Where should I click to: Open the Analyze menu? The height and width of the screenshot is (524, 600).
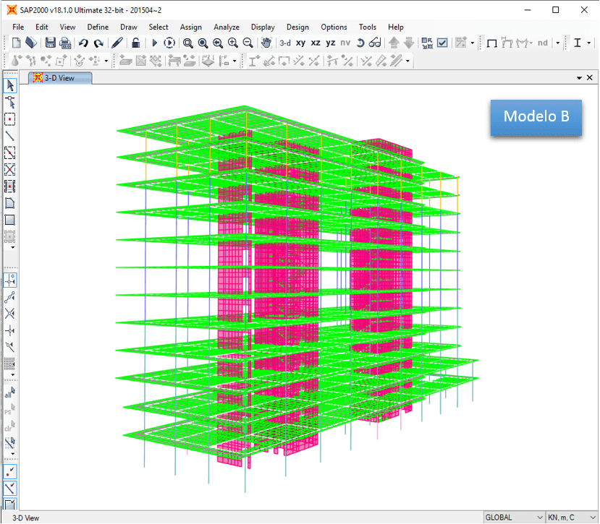(x=226, y=27)
